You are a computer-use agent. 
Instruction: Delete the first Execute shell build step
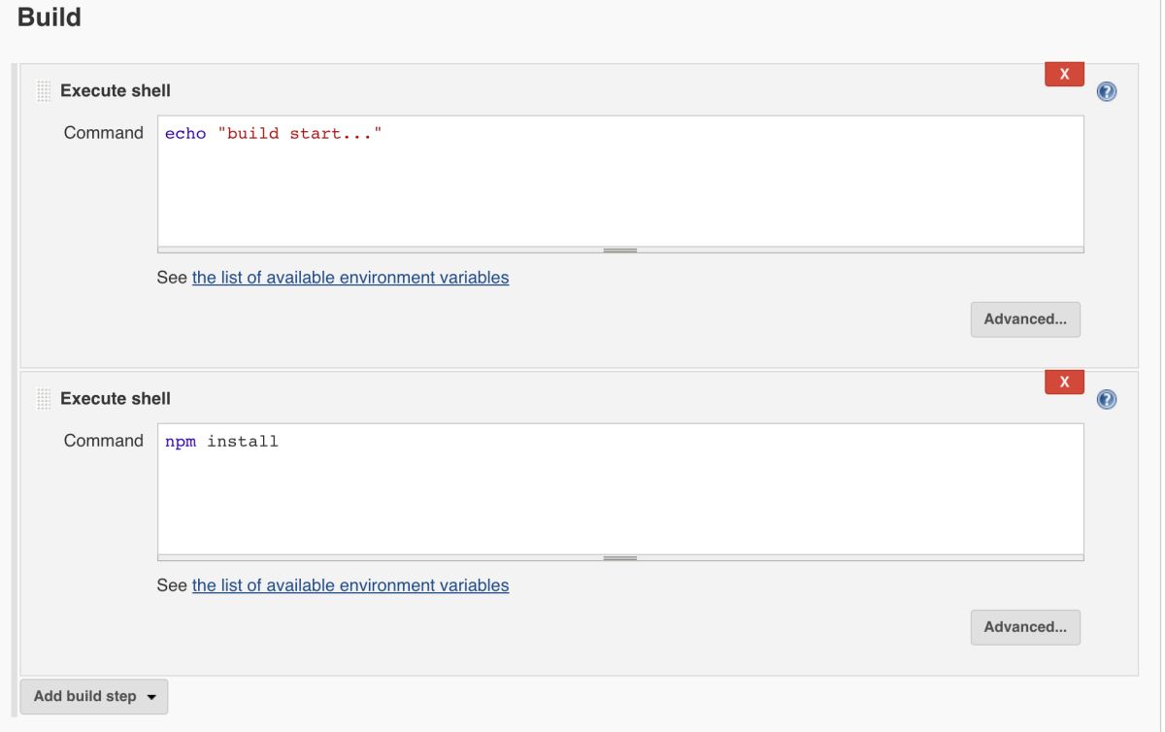click(1064, 74)
